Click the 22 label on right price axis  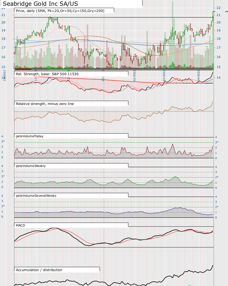coord(218,8)
